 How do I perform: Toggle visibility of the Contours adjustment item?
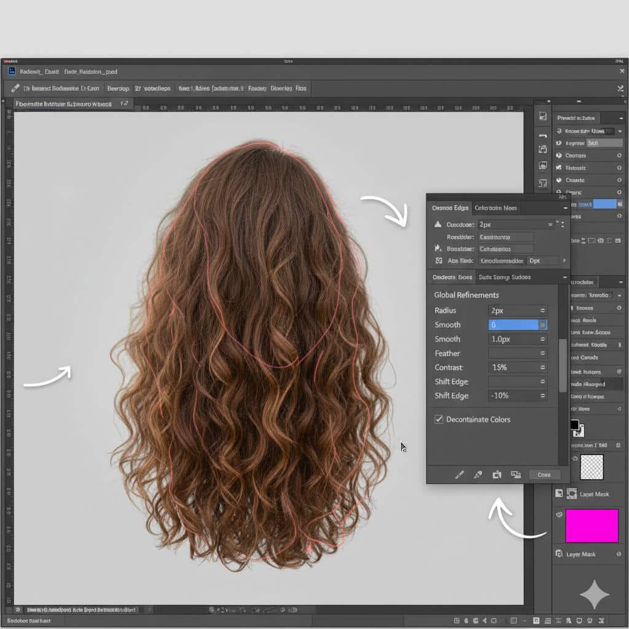[619, 155]
